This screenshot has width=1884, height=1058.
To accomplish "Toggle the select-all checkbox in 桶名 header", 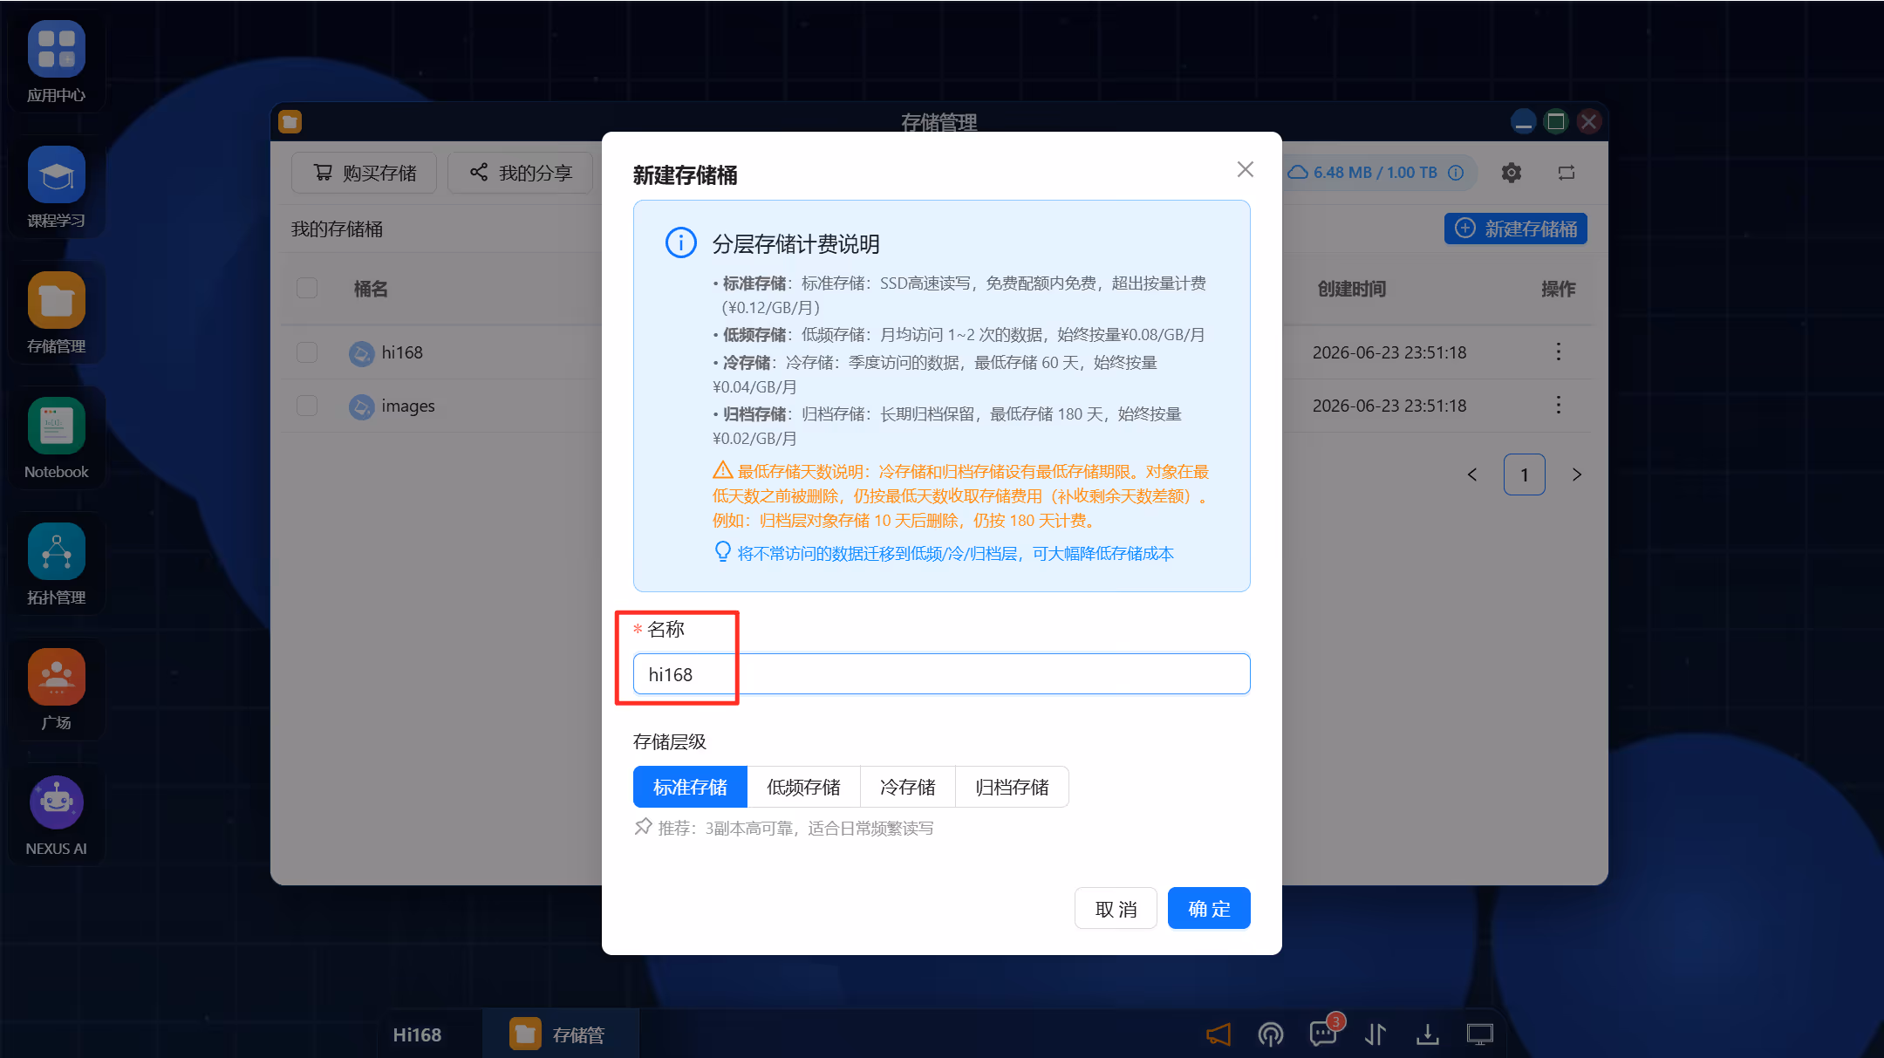I will point(307,288).
